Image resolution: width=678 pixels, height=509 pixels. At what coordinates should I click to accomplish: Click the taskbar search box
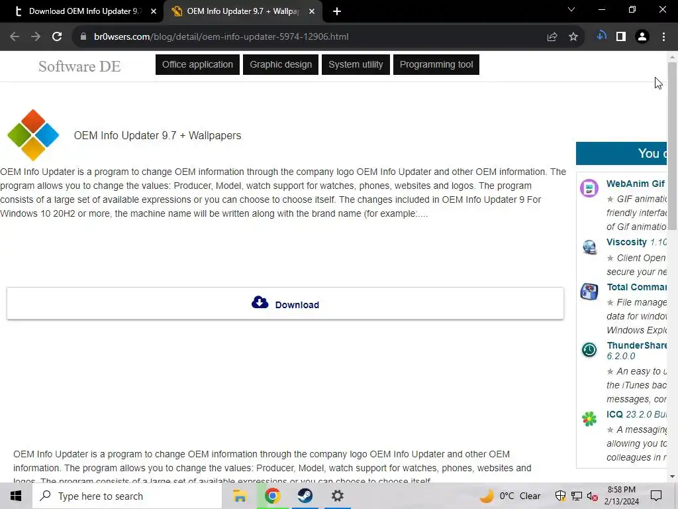point(127,496)
